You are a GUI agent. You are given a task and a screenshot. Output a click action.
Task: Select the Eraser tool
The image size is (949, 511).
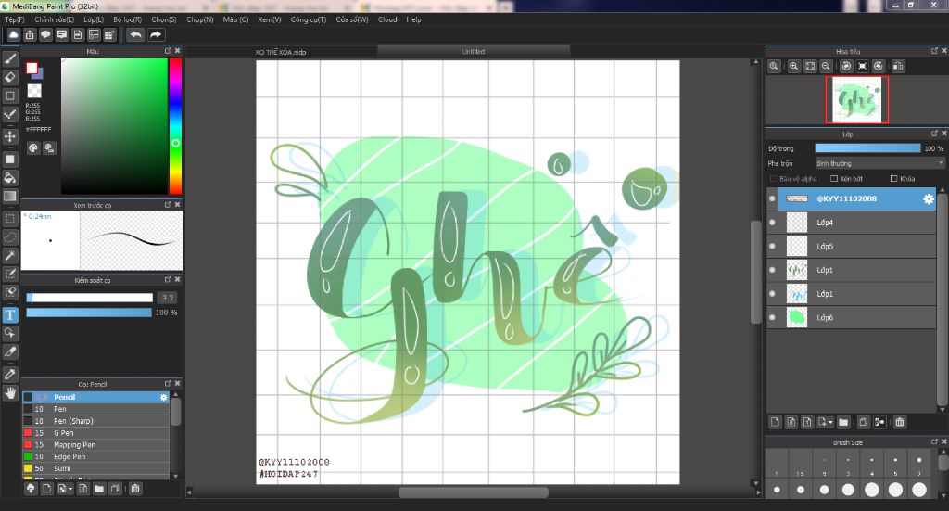(x=9, y=77)
